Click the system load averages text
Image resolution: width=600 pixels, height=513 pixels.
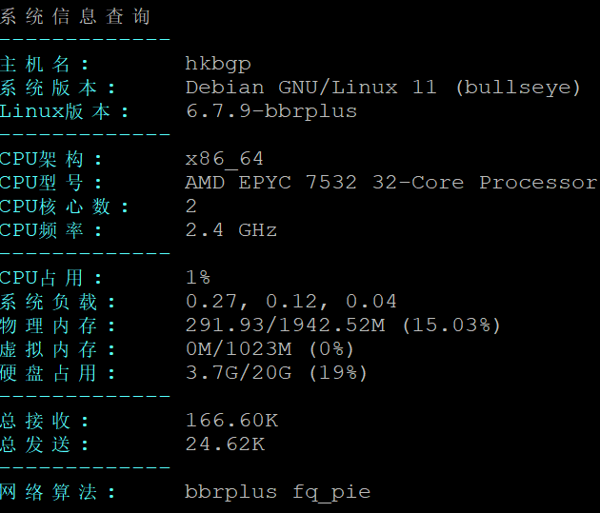291,302
